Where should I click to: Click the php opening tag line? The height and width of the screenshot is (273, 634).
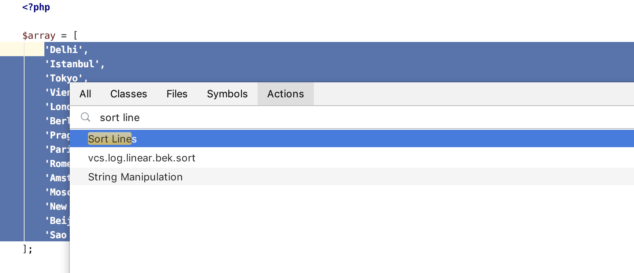click(36, 7)
